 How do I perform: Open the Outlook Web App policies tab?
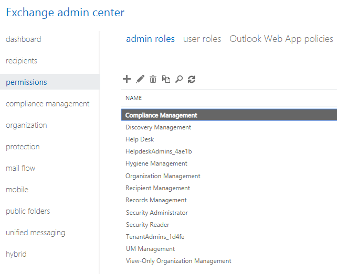[x=281, y=39]
